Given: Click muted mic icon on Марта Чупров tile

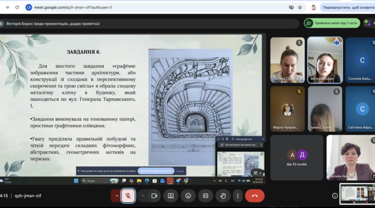Looking at the screenshot, I should tap(299, 92).
